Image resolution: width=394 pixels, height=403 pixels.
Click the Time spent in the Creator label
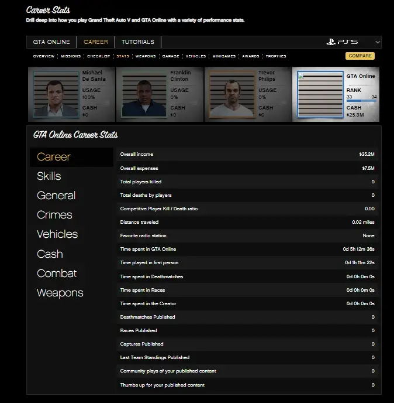click(x=148, y=303)
